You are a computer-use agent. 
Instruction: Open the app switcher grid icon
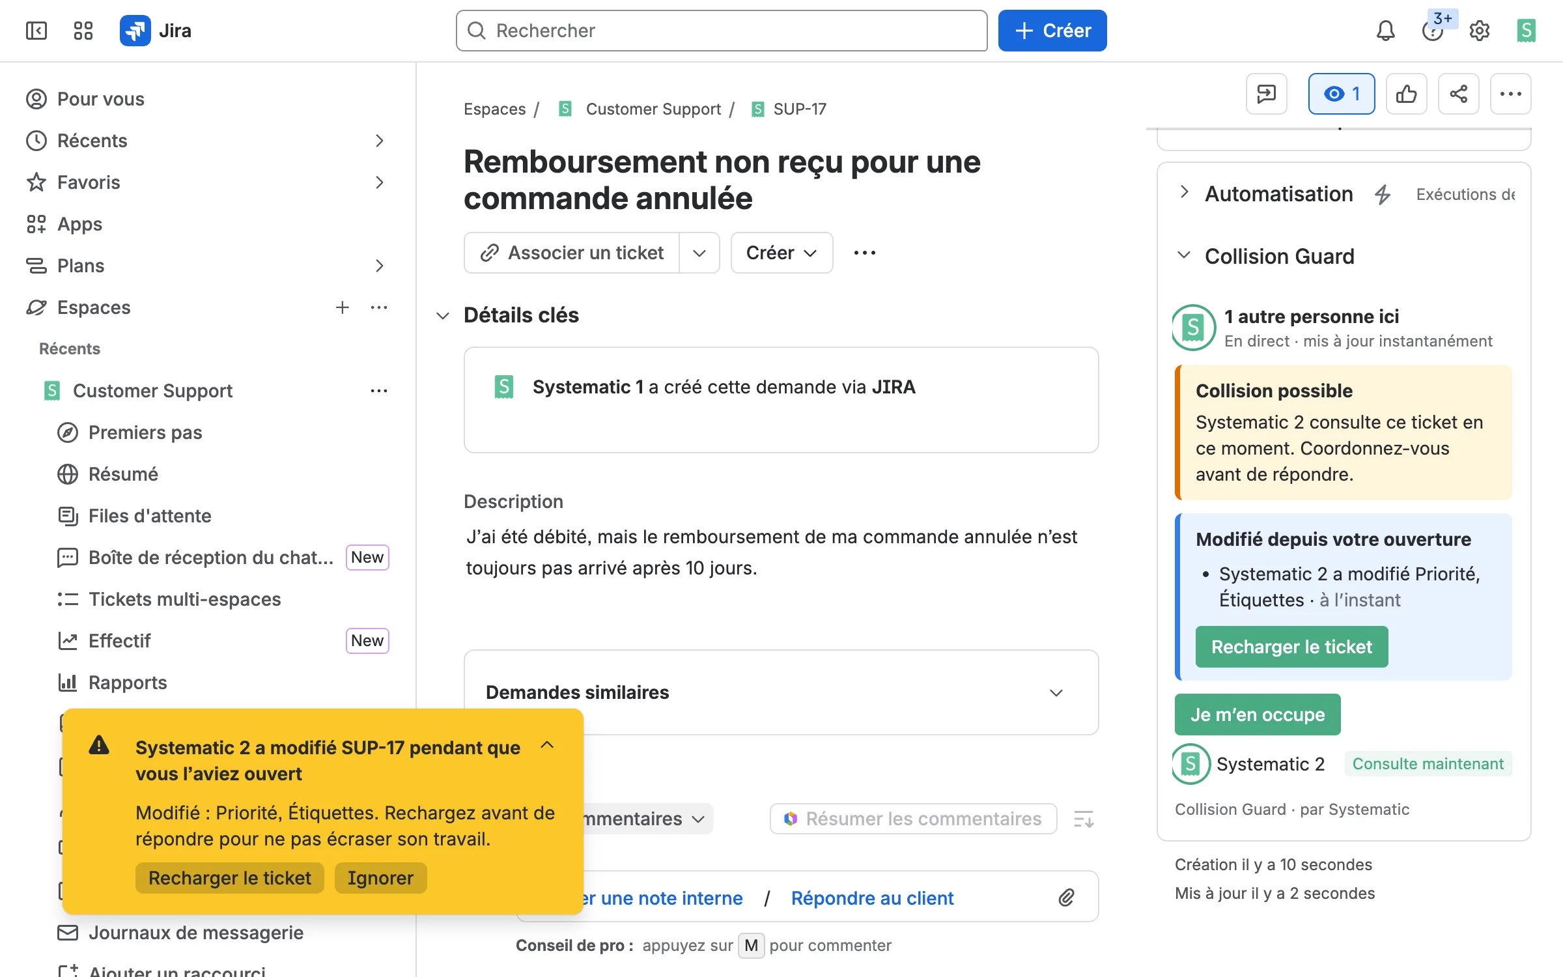83,31
